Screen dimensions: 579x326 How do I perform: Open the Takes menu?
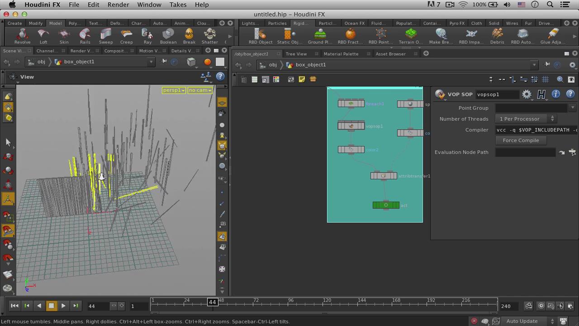(178, 5)
